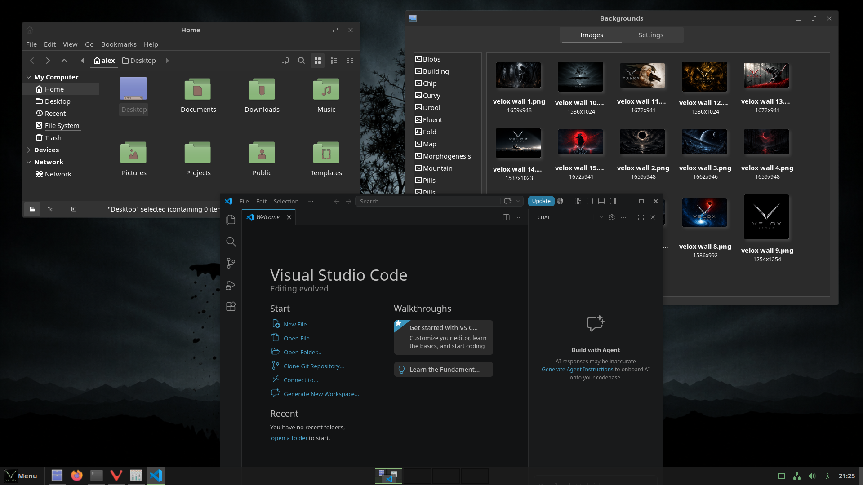Open editor more actions ellipsis in VS Code
The width and height of the screenshot is (863, 485).
point(518,217)
